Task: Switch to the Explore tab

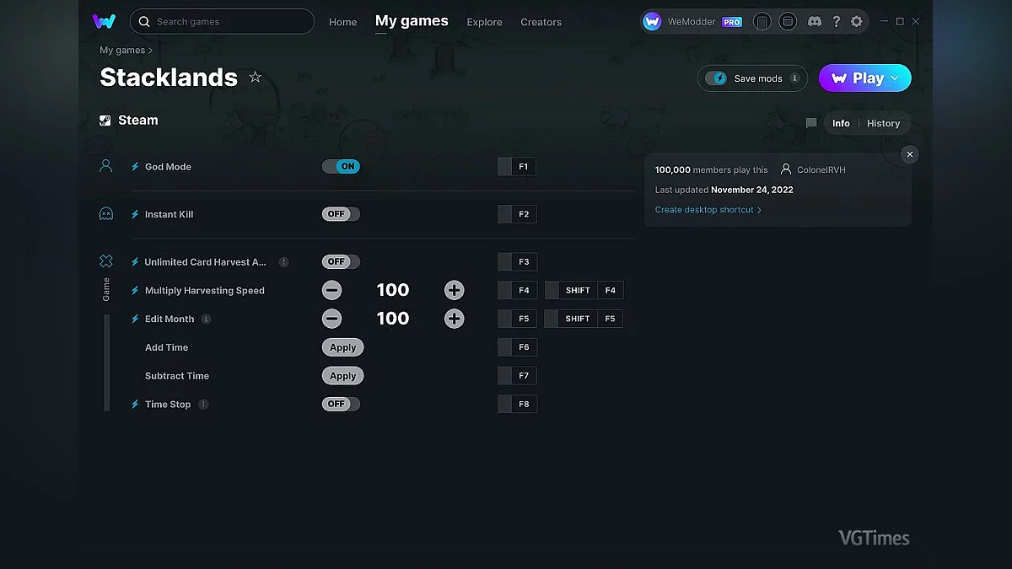Action: coord(484,22)
